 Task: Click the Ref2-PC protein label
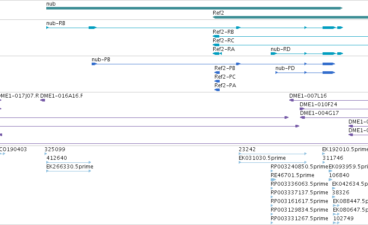225,77
